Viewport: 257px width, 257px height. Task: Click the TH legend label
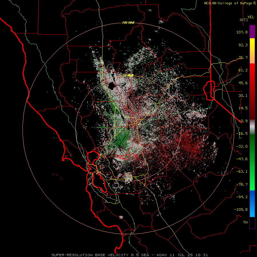click(245, 222)
